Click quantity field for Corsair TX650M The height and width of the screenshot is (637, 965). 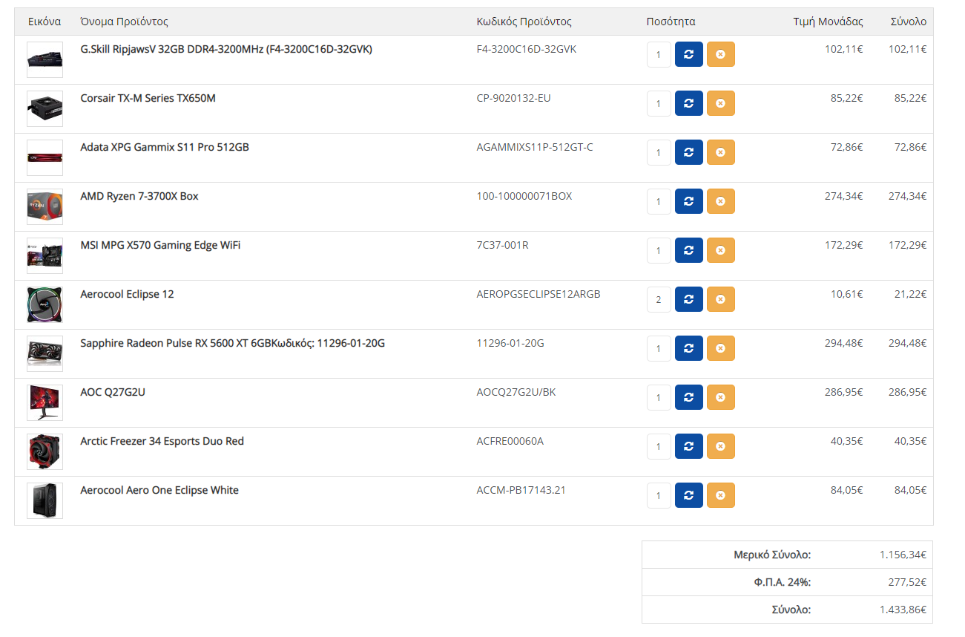[x=659, y=103]
